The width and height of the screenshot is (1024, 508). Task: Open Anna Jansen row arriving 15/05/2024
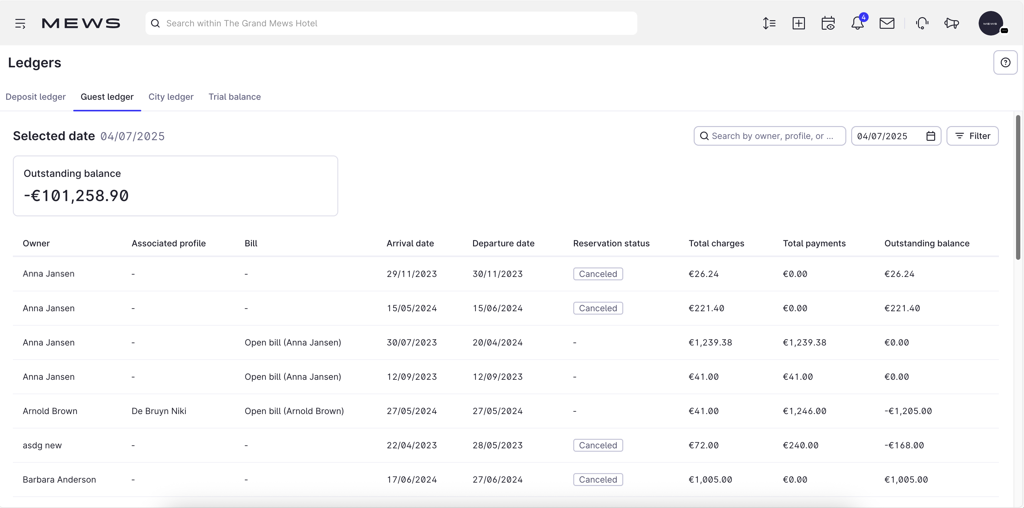tap(506, 308)
